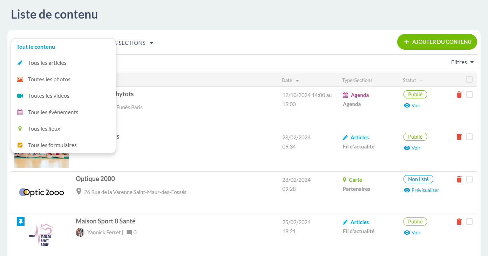Image resolution: width=488 pixels, height=256 pixels.
Task: Check the select-all checkbox in table header
Action: point(469,79)
